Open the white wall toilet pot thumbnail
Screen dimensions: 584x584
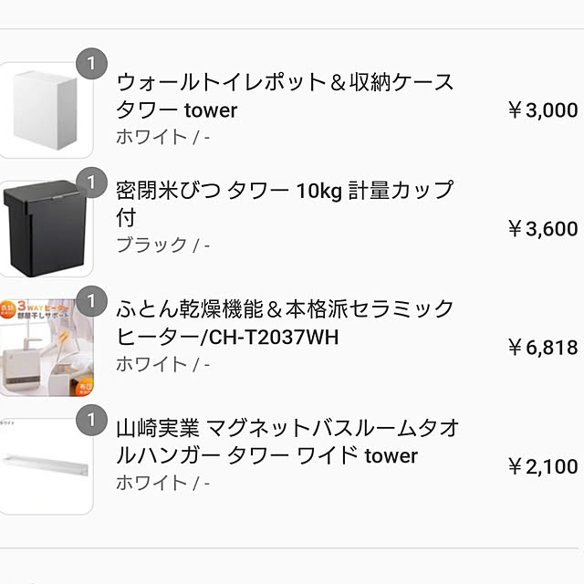click(x=46, y=110)
